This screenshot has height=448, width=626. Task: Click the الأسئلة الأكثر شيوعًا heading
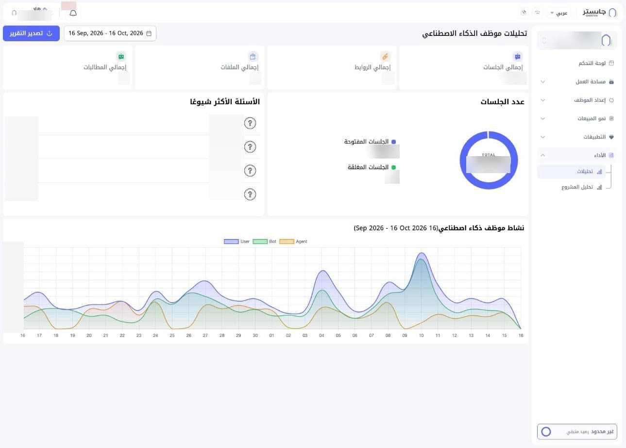[x=225, y=102]
